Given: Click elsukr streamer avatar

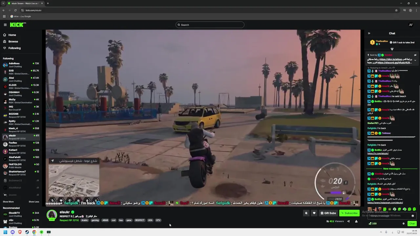Looking at the screenshot, I should 52,215.
